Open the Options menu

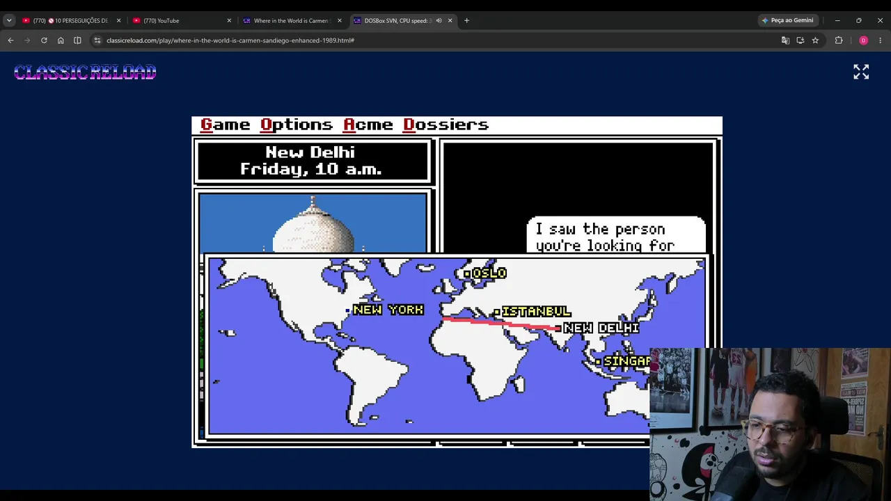pos(297,125)
